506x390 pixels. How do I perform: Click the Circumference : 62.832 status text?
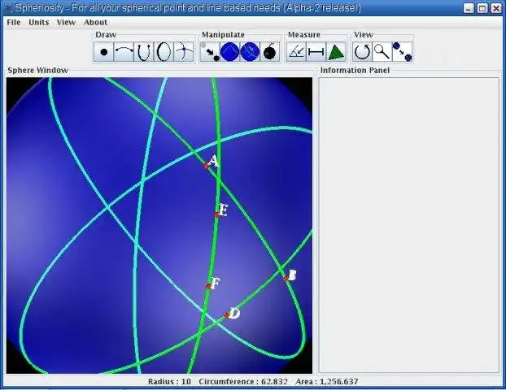(243, 382)
